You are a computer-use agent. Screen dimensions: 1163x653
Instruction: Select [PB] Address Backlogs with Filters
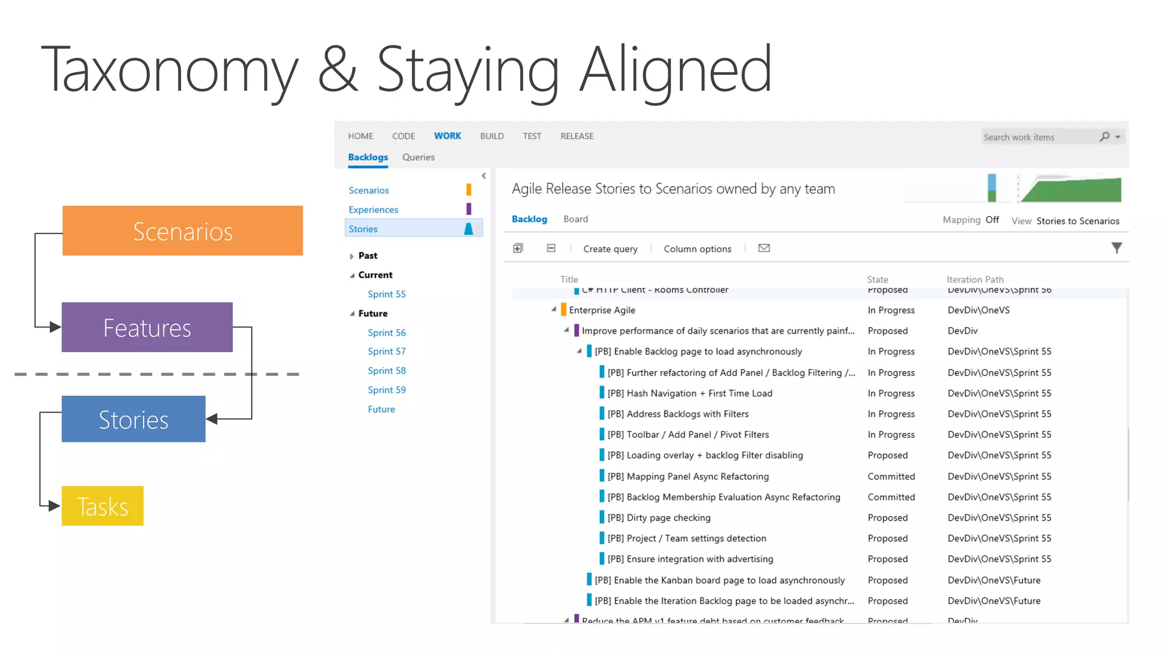click(x=678, y=414)
